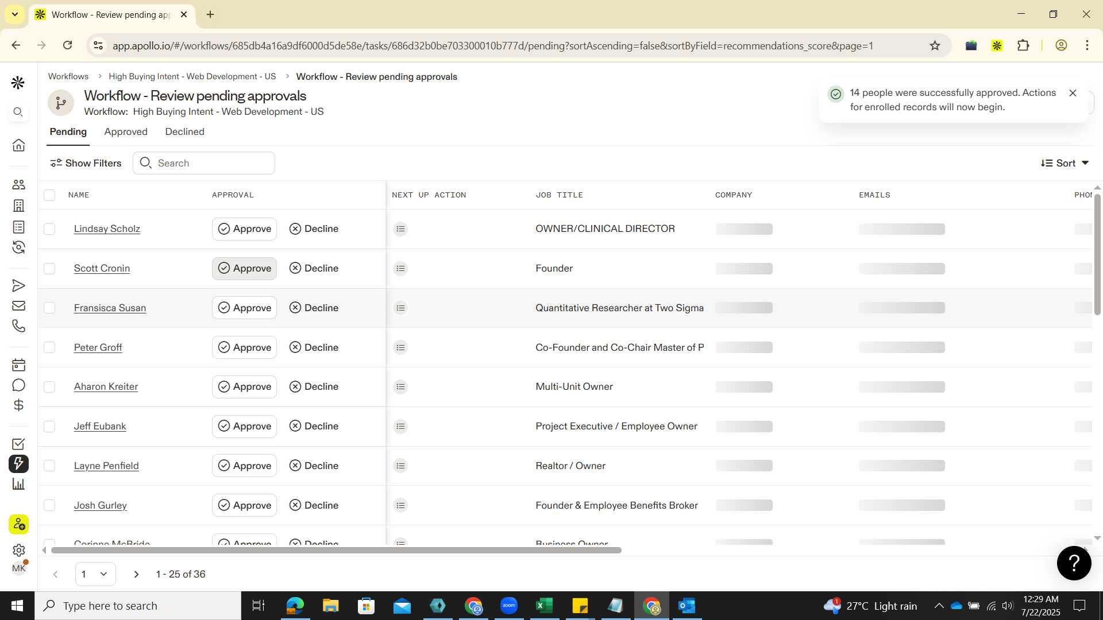Viewport: 1103px width, 620px height.
Task: Open the Windows Start menu
Action: point(17,606)
